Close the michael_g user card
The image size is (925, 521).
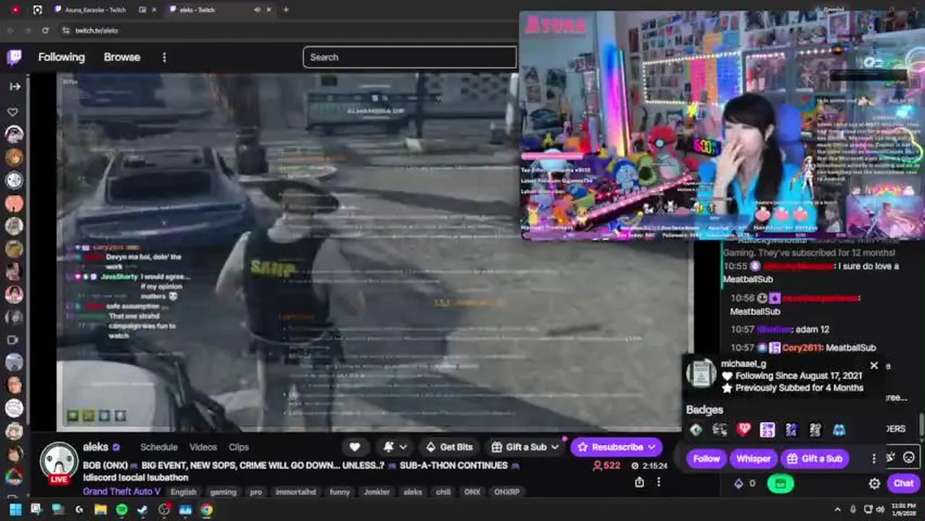[874, 365]
